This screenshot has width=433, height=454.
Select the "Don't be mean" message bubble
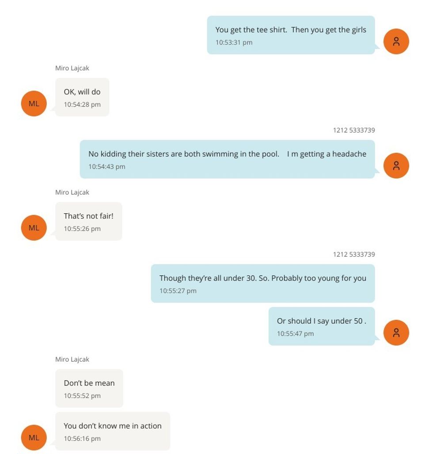coord(89,388)
